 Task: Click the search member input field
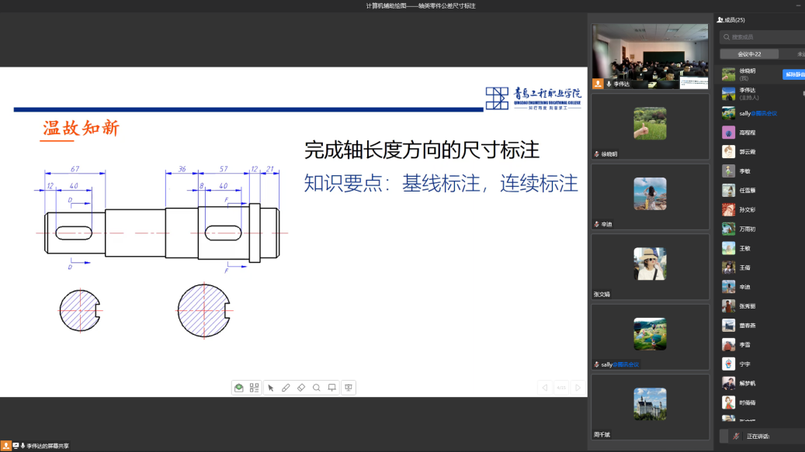[x=762, y=37]
